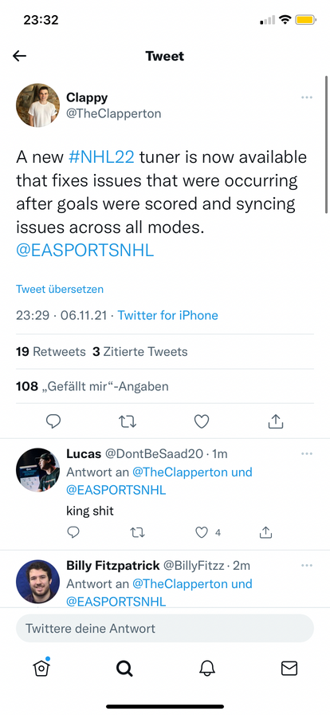330x715 pixels.
Task: Tap the back arrow icon
Action: [20, 56]
